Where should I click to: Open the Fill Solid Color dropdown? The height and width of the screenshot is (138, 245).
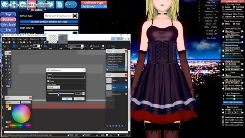click(x=76, y=46)
